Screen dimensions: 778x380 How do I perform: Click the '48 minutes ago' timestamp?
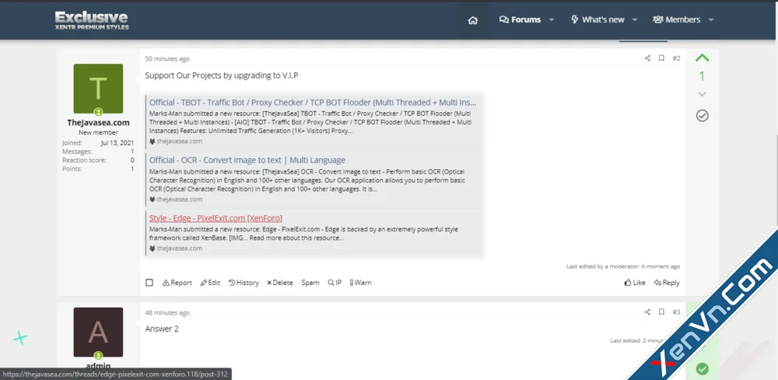coord(167,312)
